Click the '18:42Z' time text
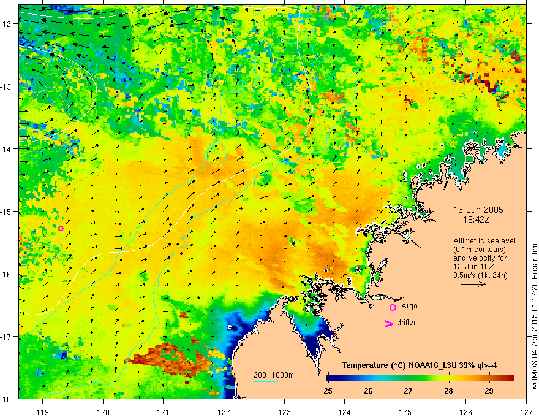Viewport: 539px width, 417px height. [476, 219]
